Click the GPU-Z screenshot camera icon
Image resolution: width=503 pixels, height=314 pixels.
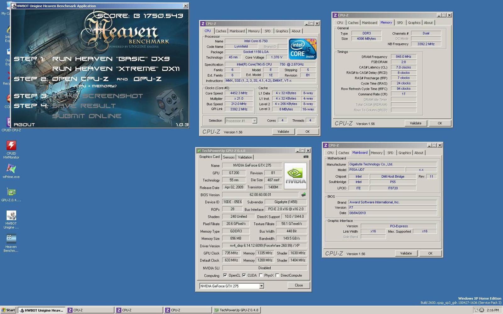(306, 157)
